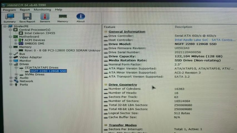
Task: Collapse the Central Processor(s) node
Action: (x=10, y=30)
